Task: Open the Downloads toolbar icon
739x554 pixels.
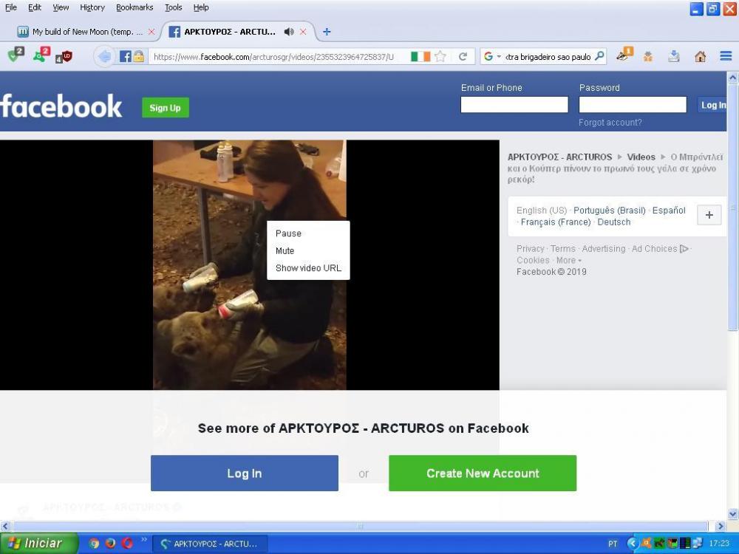Action: click(674, 57)
